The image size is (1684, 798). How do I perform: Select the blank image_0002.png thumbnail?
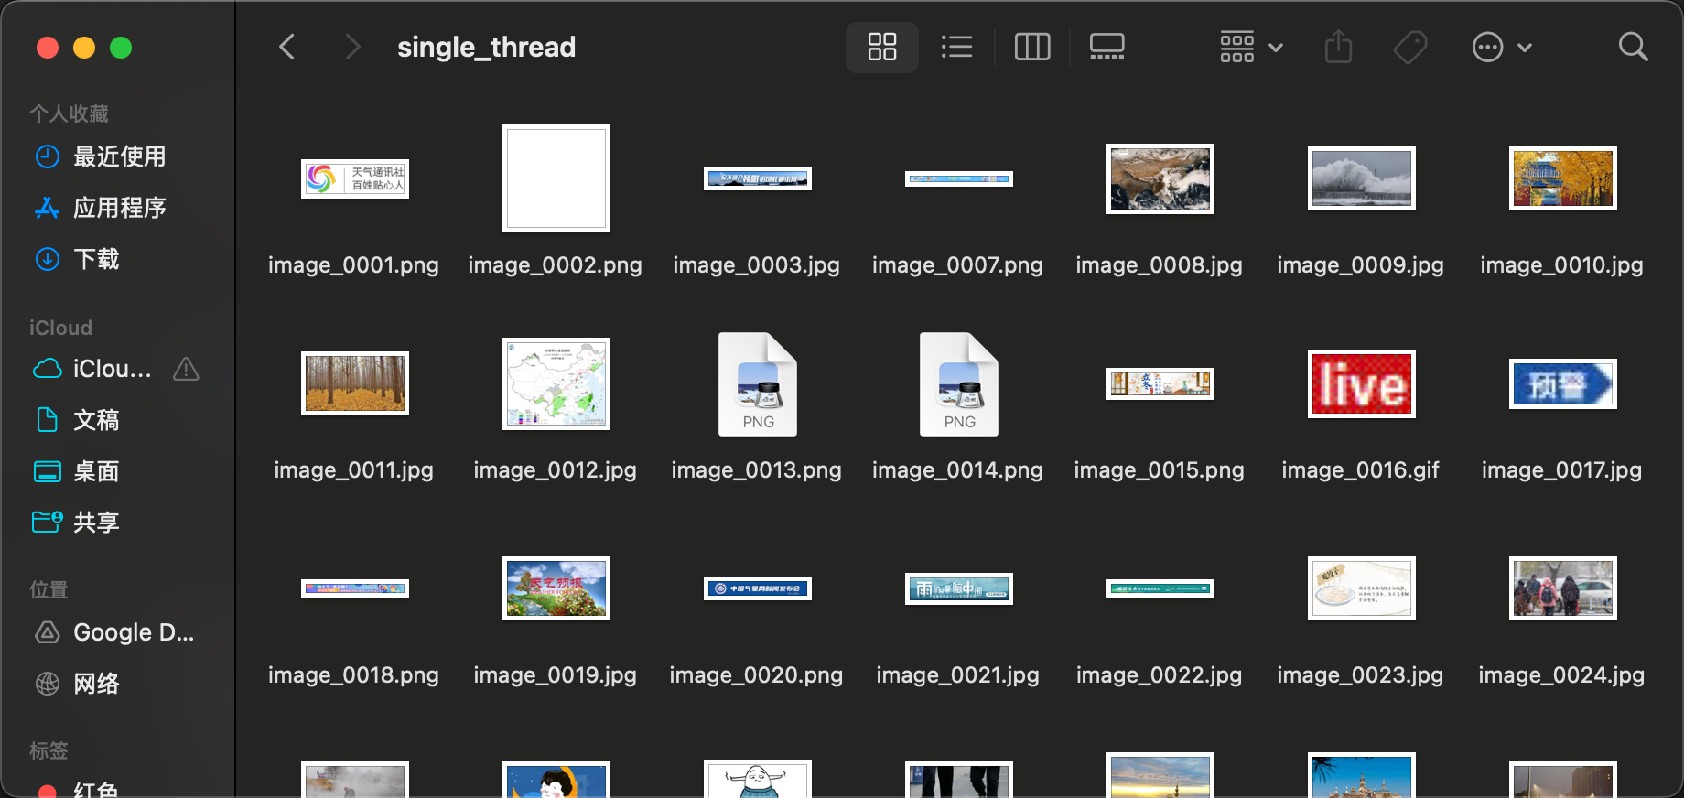[x=556, y=178]
